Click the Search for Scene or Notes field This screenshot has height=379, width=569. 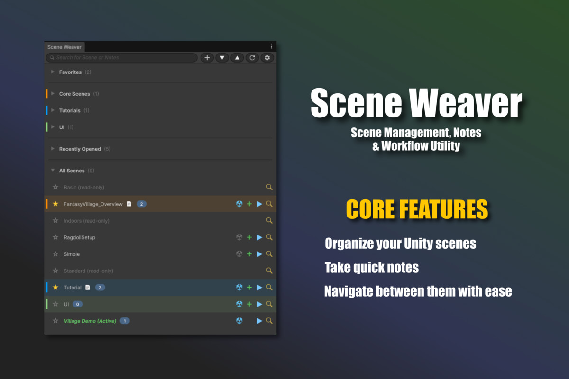point(122,58)
